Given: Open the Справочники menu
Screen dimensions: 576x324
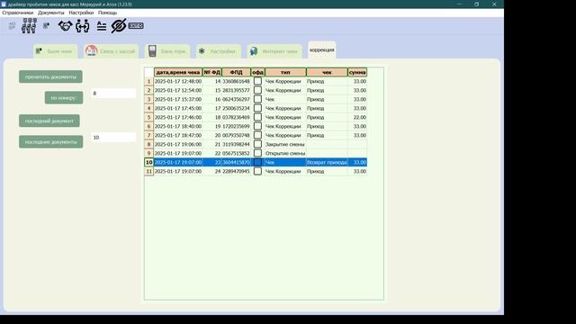Looking at the screenshot, I should coord(18,13).
